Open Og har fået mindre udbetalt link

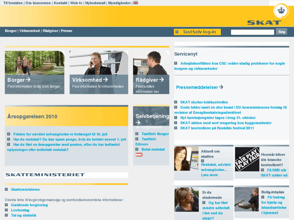(x=216, y=210)
